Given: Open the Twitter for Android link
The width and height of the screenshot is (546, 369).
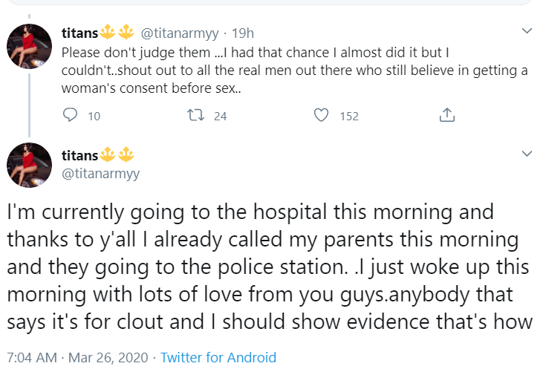Looking at the screenshot, I should click(218, 357).
